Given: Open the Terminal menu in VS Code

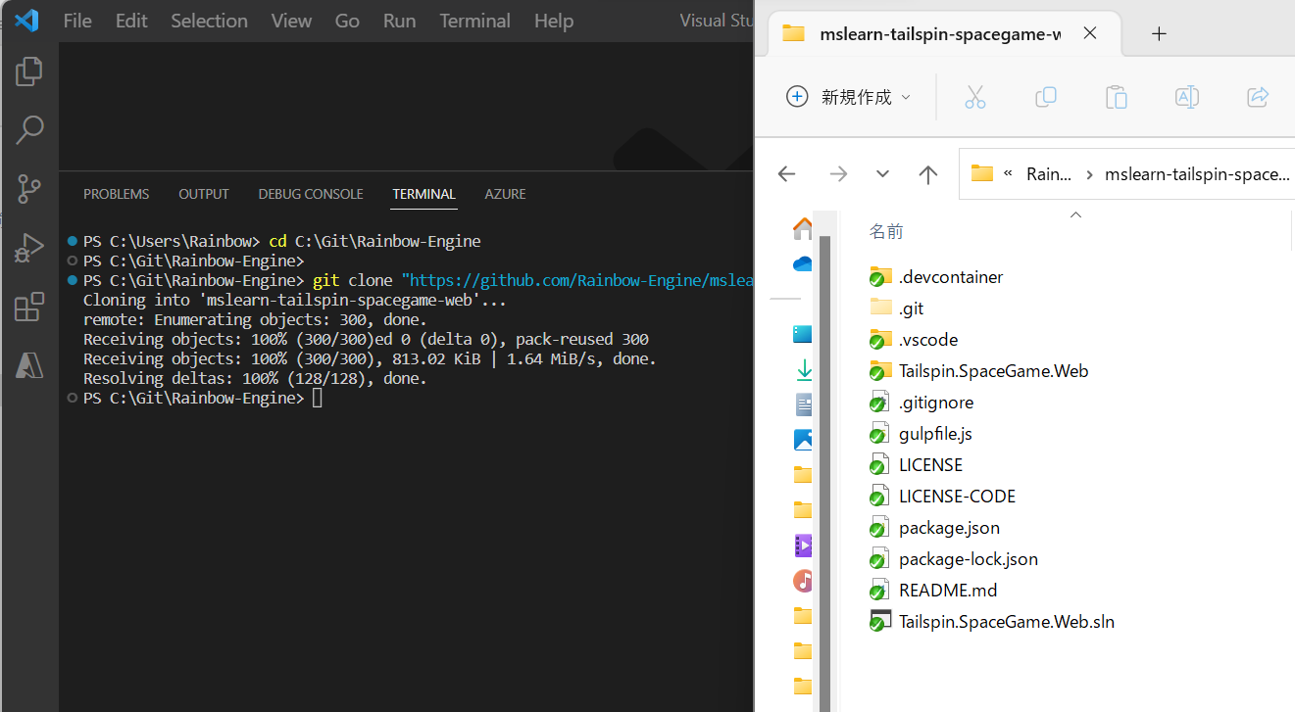Looking at the screenshot, I should click(x=474, y=21).
